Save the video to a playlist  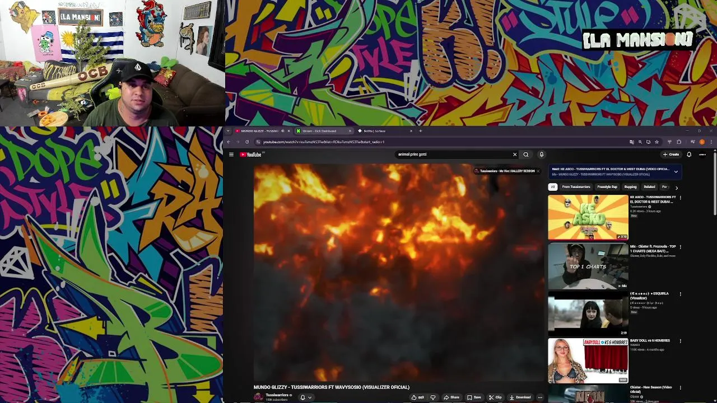[x=474, y=397]
